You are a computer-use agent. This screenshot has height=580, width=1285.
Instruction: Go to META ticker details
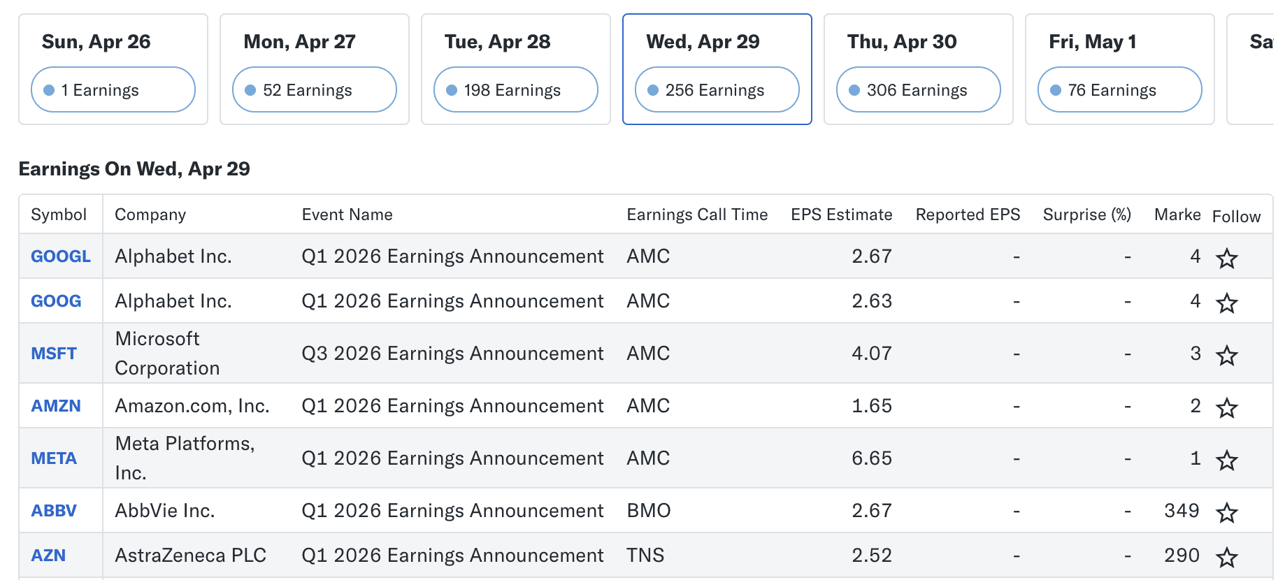tap(54, 458)
